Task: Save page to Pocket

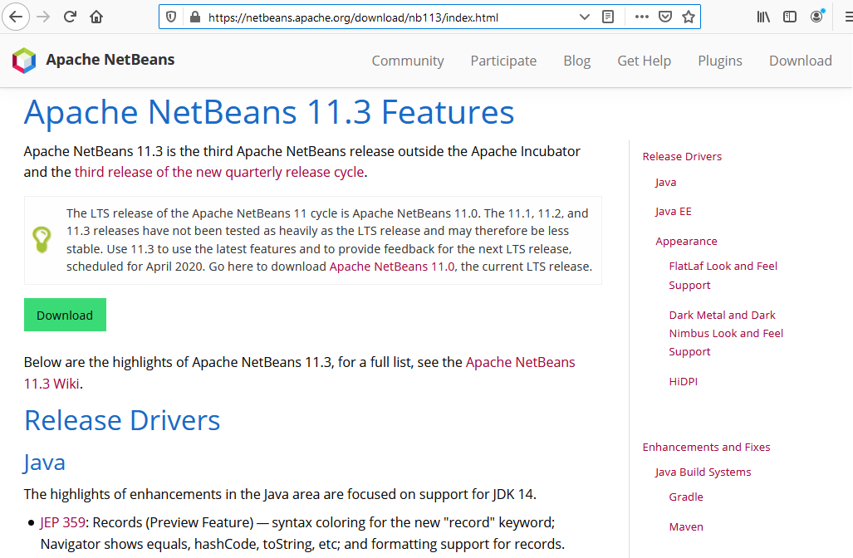Action: point(665,17)
